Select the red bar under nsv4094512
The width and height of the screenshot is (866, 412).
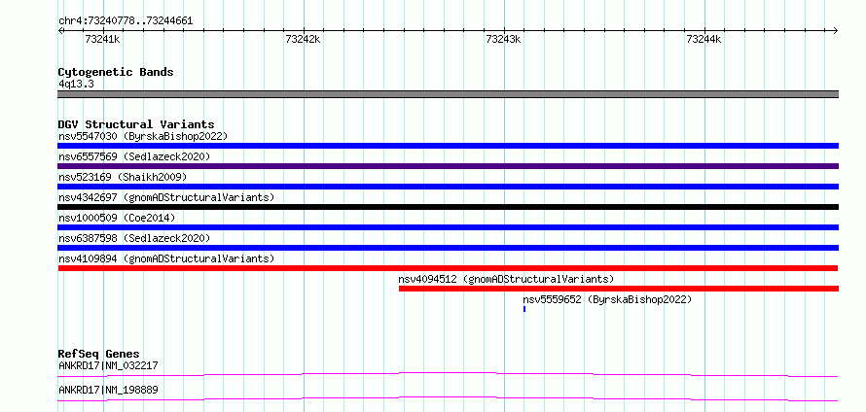click(619, 289)
